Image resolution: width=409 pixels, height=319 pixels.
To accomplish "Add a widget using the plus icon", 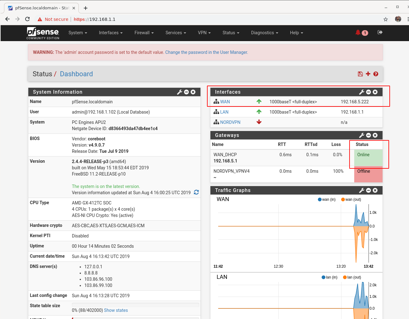I will coord(368,74).
